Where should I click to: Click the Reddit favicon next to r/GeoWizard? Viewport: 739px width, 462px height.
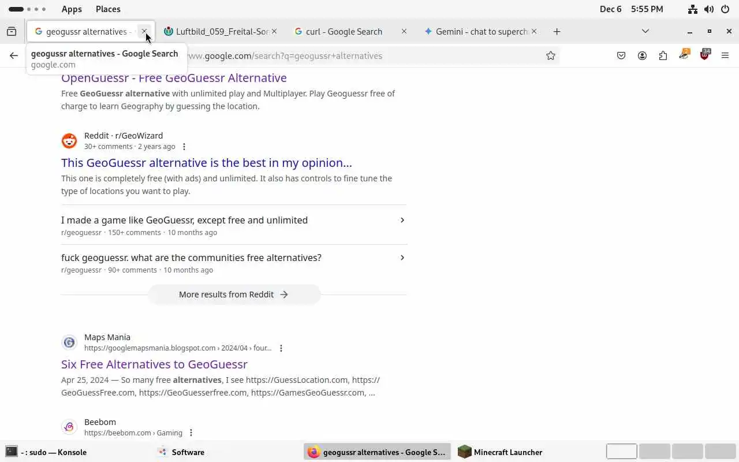(69, 141)
